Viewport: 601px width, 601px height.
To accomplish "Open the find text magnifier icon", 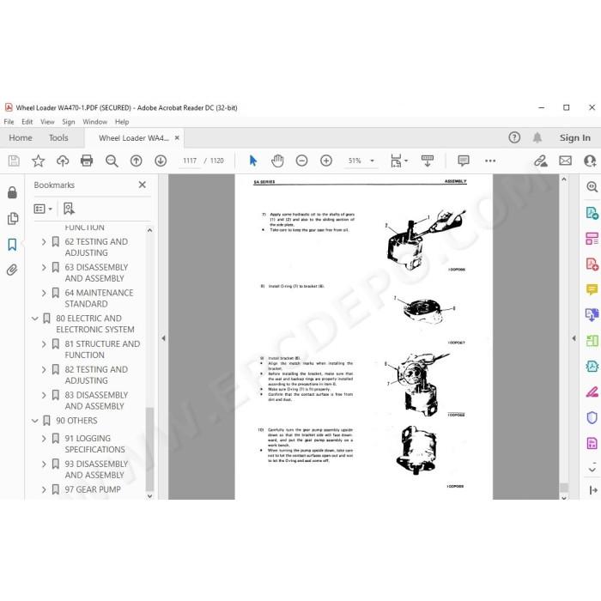I will tap(112, 161).
